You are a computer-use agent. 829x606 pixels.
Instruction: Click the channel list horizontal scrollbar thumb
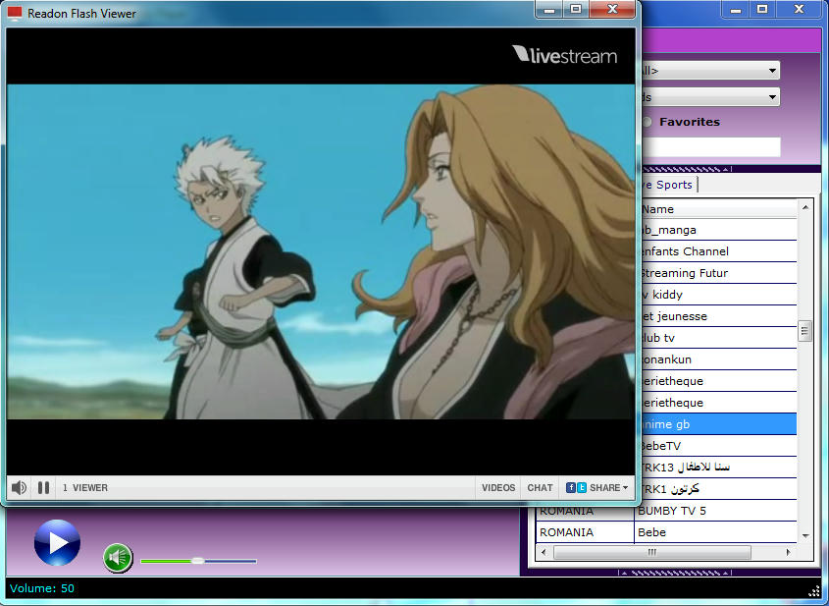pyautogui.click(x=651, y=552)
